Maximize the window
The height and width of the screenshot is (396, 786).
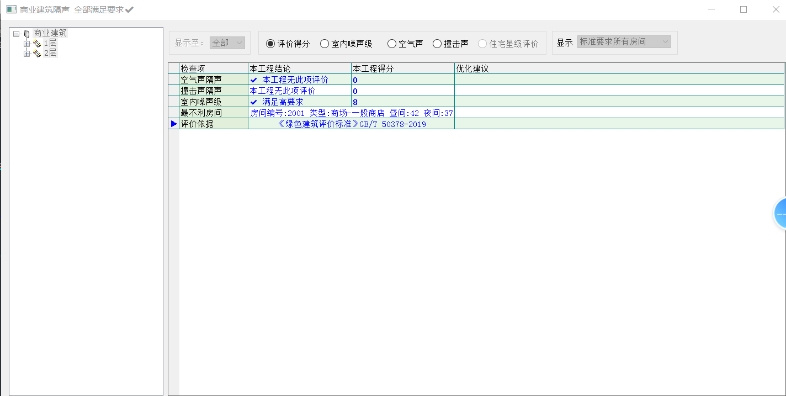tap(743, 9)
